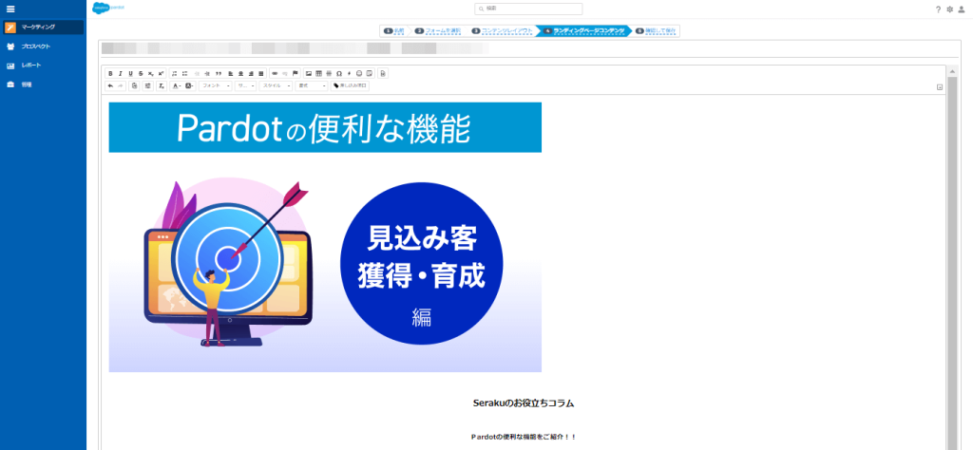
Task: Open the マーケティング sidebar menu
Action: pos(43,28)
